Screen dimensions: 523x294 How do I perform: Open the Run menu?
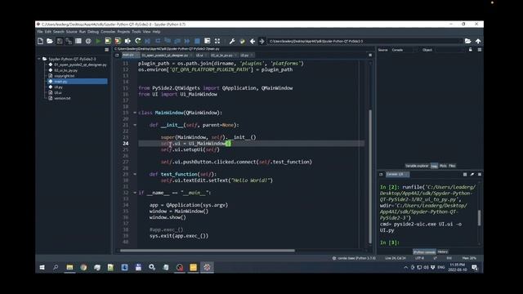[83, 32]
